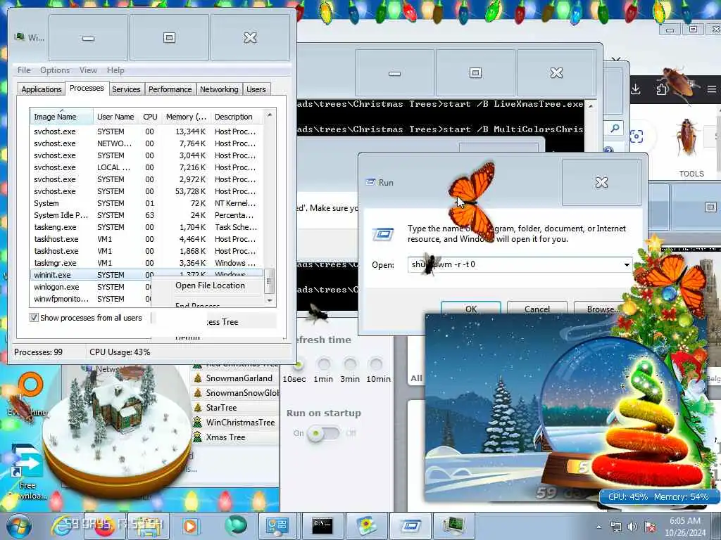Toggle Show processes from all users

pos(34,317)
